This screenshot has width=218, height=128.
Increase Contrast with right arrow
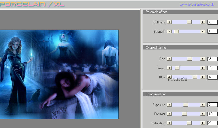(203, 114)
